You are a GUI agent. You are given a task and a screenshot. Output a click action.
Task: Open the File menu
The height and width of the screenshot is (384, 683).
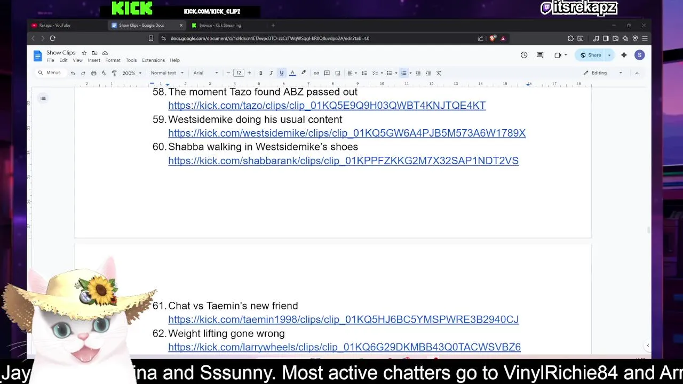point(50,60)
